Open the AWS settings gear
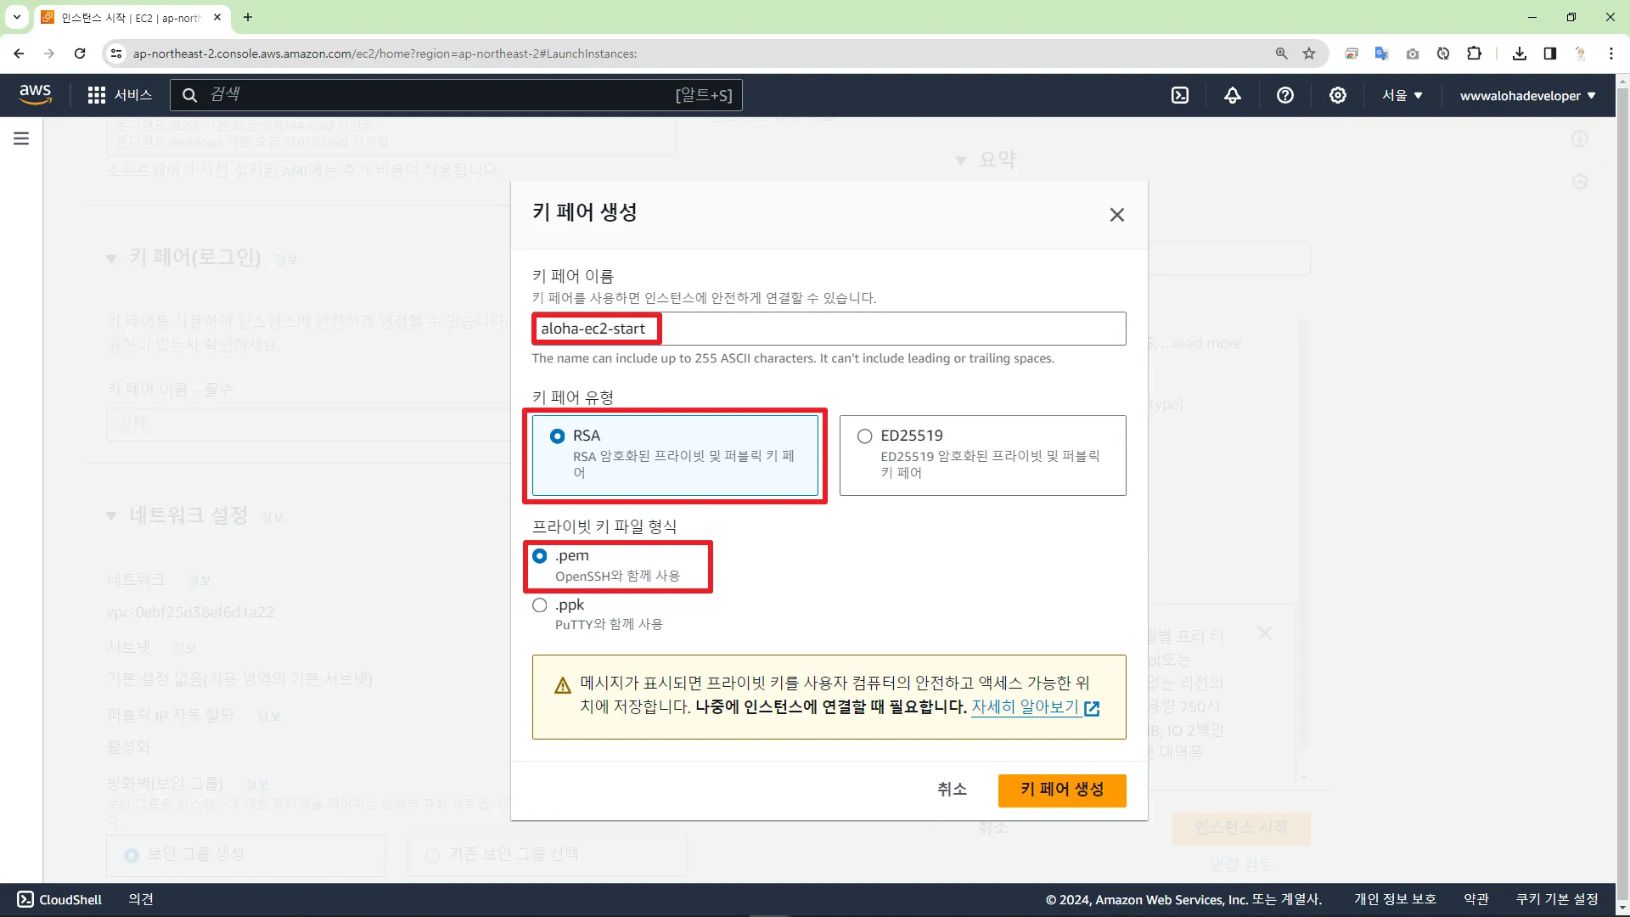The height and width of the screenshot is (917, 1630). tap(1338, 95)
